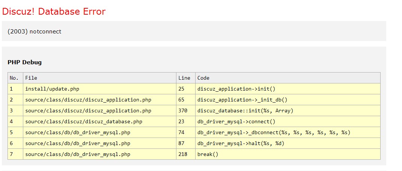This screenshot has width=402, height=171.
Task: Click line number 87
Action: coord(186,143)
